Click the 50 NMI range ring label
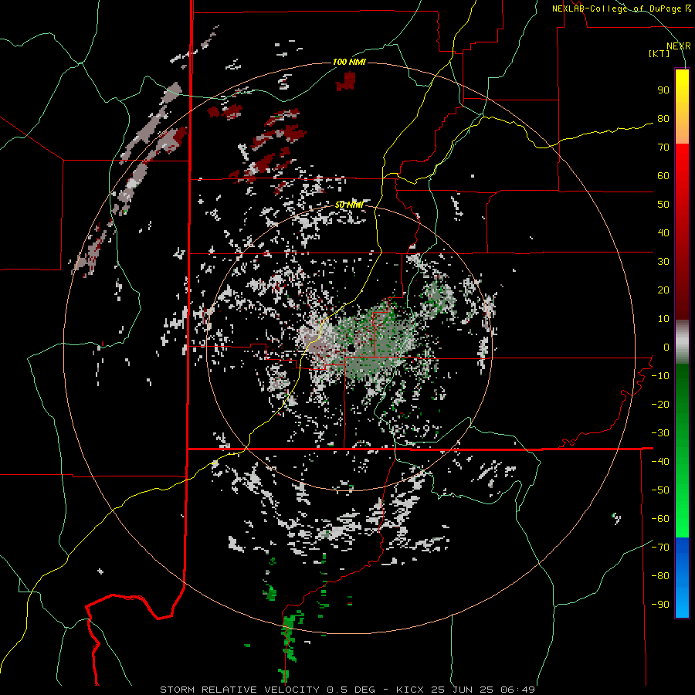The height and width of the screenshot is (695, 695). tap(349, 205)
